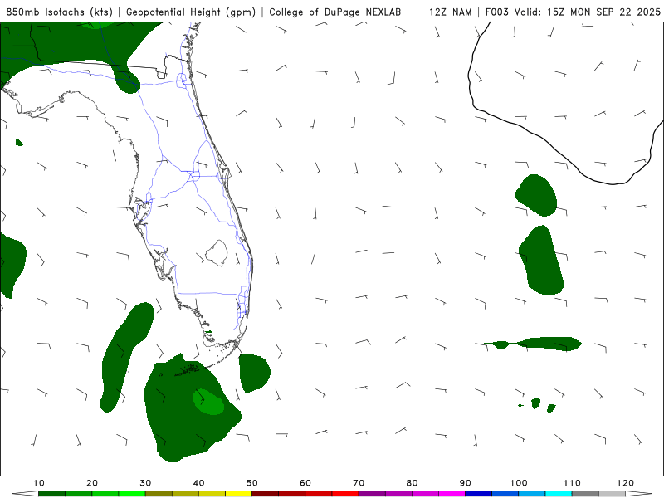Click the legend value 80
The width and height of the screenshot is (664, 498).
[412, 483]
